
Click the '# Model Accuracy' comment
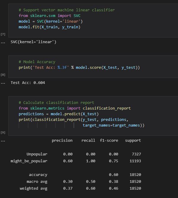[37, 62]
